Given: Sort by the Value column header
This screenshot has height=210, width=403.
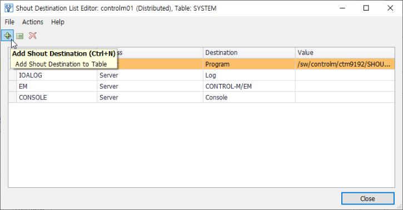Looking at the screenshot, I should pyautogui.click(x=345, y=53).
